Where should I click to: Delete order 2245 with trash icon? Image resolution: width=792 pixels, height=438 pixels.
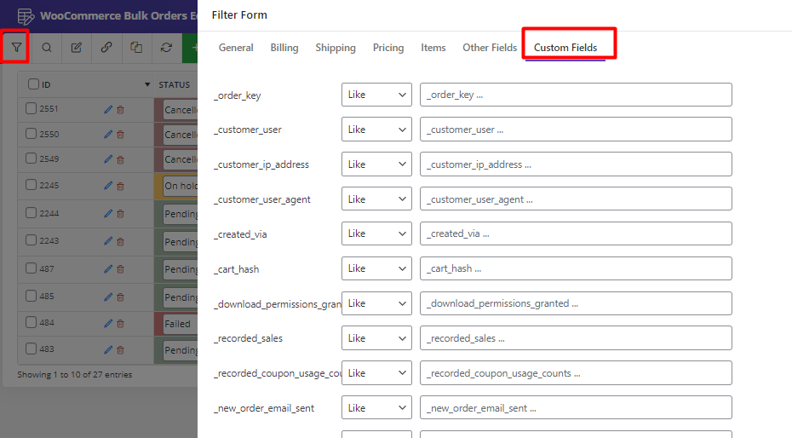120,186
